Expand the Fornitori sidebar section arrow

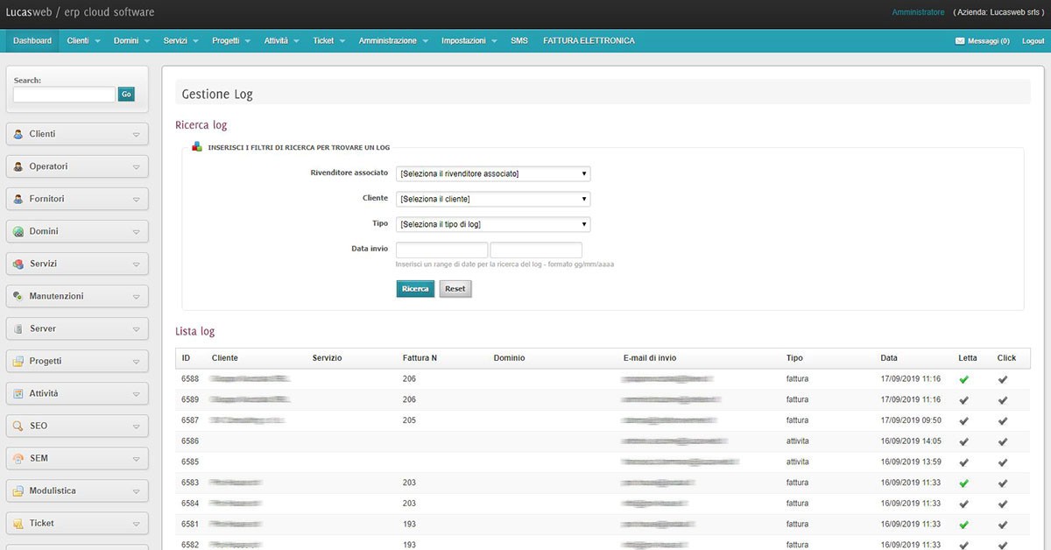coord(136,200)
